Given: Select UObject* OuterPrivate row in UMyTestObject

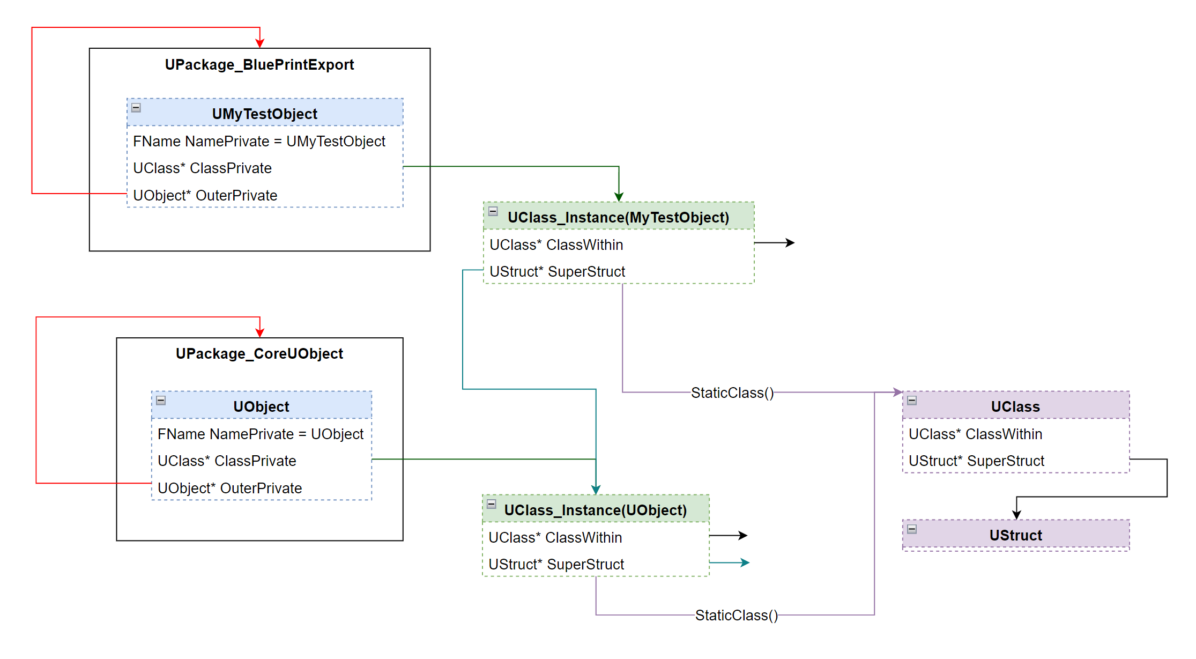Looking at the screenshot, I should tap(205, 196).
